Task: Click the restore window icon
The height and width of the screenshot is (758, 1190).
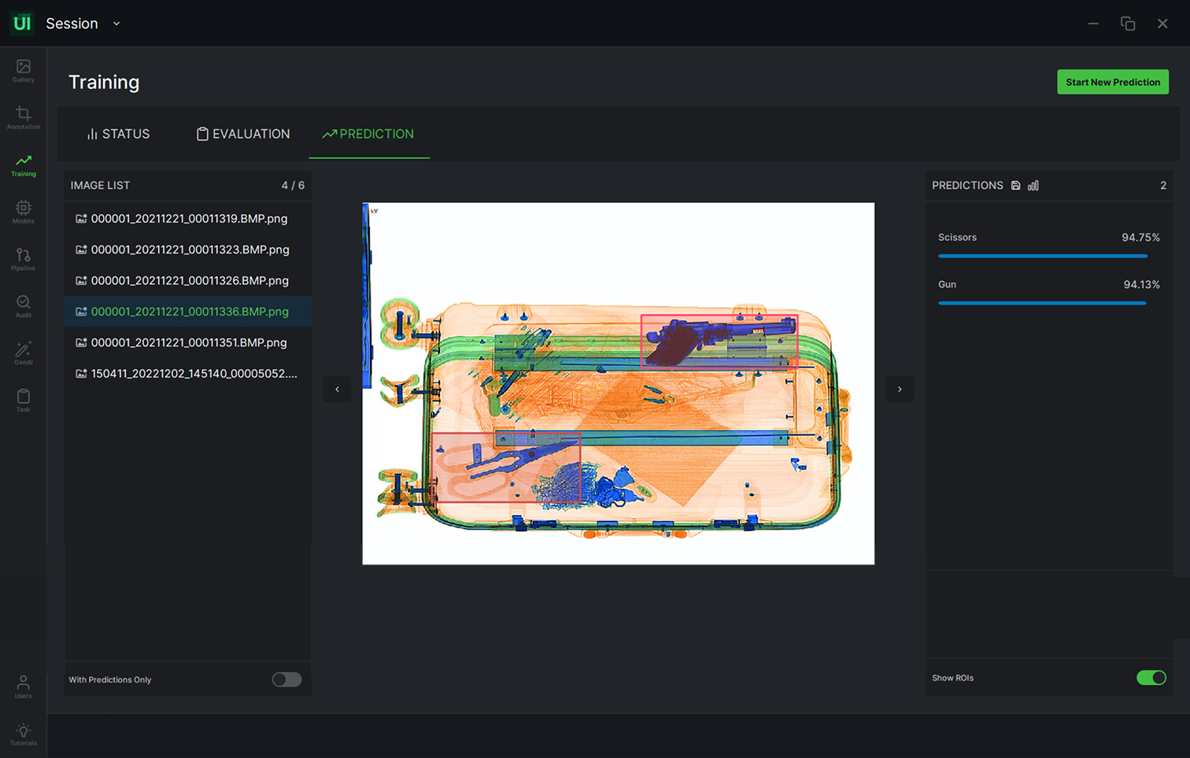Action: (x=1128, y=24)
